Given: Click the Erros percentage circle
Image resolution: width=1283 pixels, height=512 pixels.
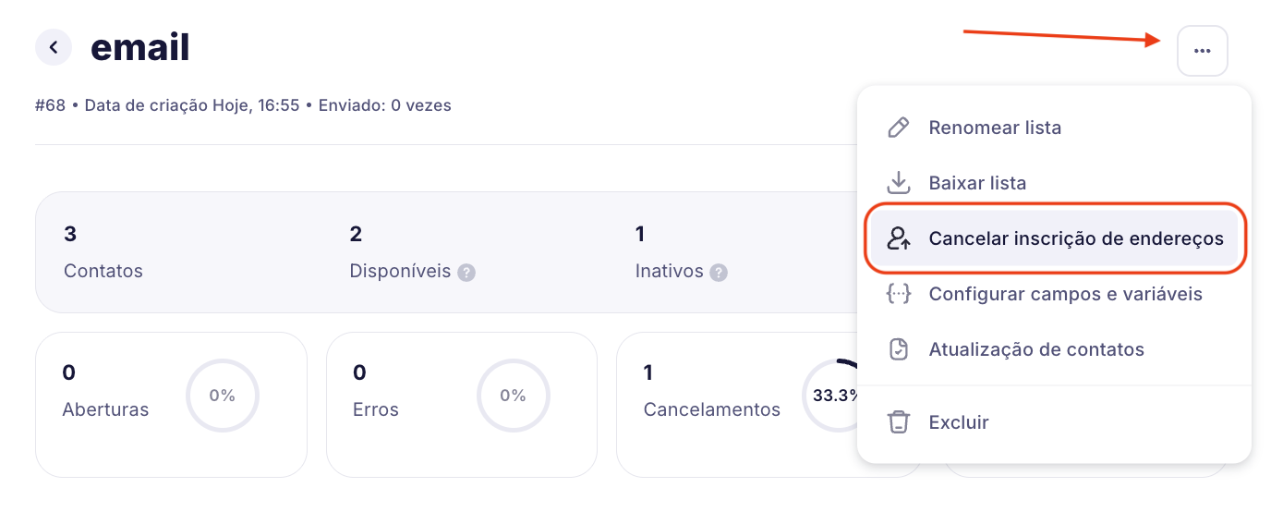Looking at the screenshot, I should pyautogui.click(x=513, y=396).
